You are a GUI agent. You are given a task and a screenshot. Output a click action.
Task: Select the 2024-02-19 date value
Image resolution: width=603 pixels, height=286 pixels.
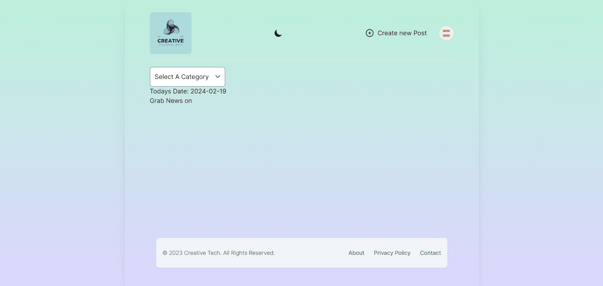click(x=208, y=91)
